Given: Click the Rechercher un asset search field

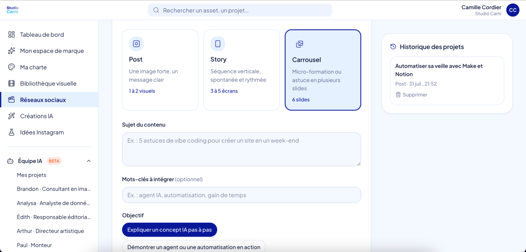Looking at the screenshot, I should pyautogui.click(x=240, y=10).
